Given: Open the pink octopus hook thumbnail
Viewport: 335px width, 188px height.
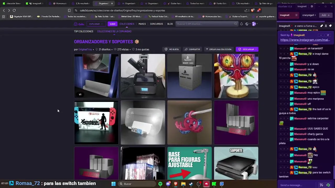Looking at the screenshot, I should (x=189, y=122).
